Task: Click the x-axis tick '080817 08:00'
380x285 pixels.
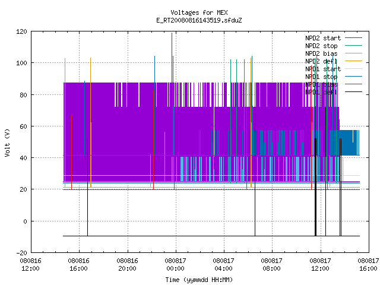Action: (x=272, y=265)
